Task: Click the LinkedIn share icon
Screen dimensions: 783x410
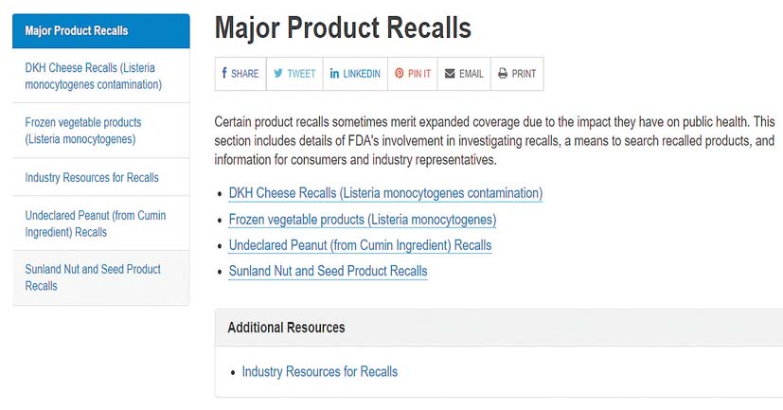Action: pos(334,74)
